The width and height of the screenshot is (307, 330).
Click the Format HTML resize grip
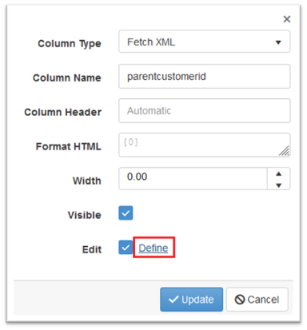click(x=284, y=151)
